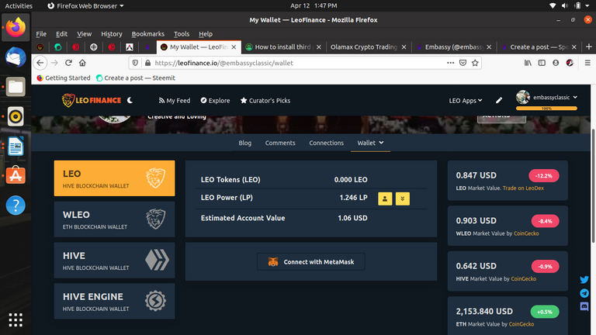596x335 pixels.
Task: Expand LEO Apps dropdown
Action: [x=466, y=100]
